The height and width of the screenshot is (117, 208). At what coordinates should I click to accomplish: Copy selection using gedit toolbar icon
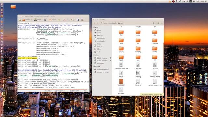(69, 20)
